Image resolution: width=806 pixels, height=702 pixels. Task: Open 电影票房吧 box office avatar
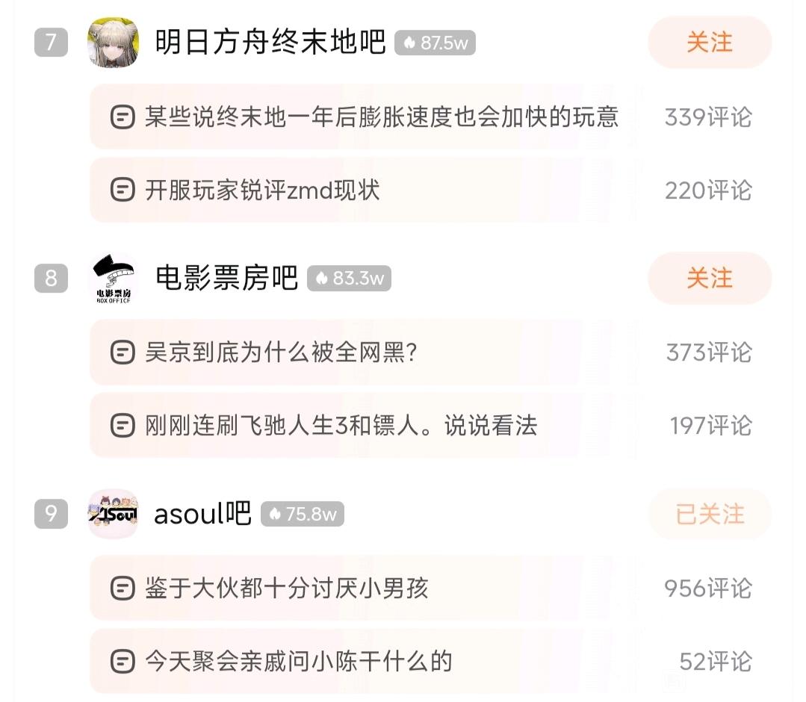(113, 279)
